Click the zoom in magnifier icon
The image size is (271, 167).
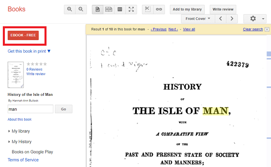[70, 9]
